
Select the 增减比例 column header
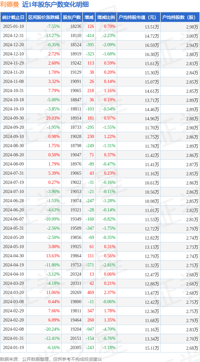106,17
